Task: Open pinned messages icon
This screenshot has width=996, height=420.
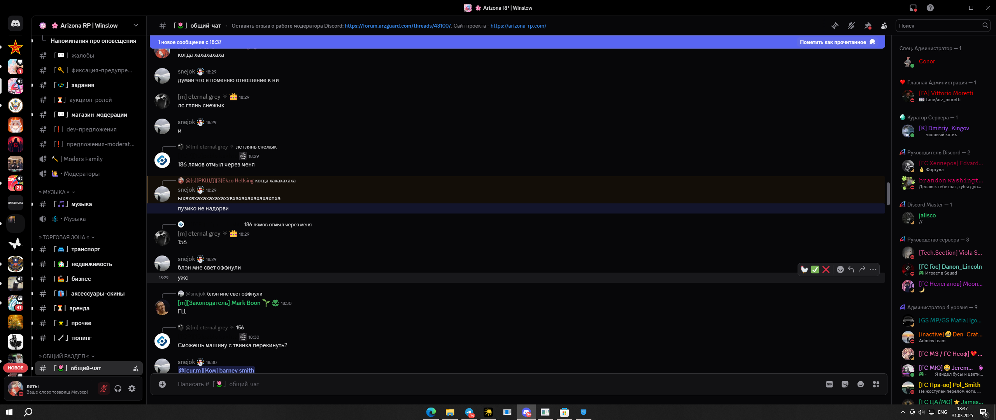Action: point(868,26)
